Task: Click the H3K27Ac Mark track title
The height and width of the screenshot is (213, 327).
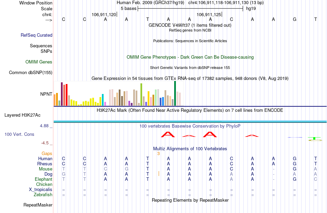Action: tap(190, 110)
